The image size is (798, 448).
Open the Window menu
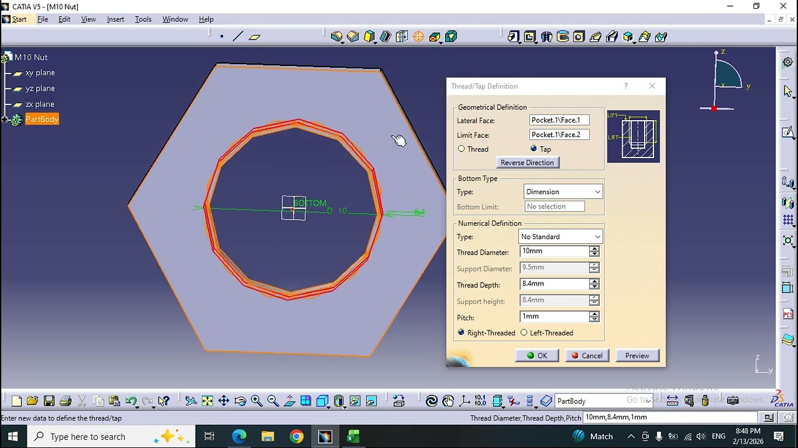click(x=175, y=19)
